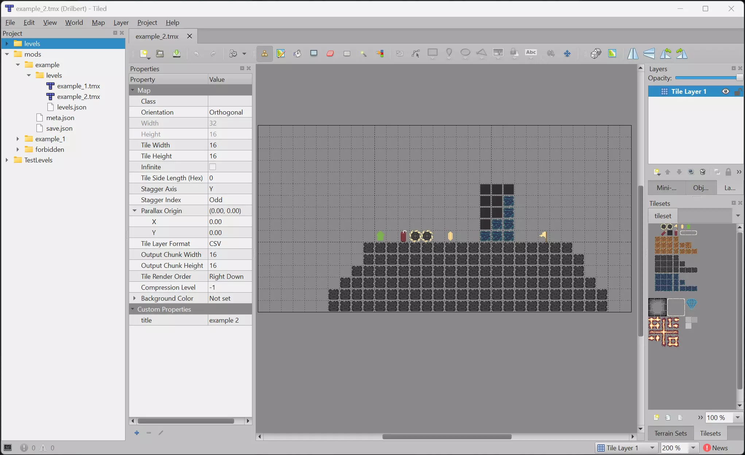Select the Stamp Brush tool
The height and width of the screenshot is (455, 745).
[264, 54]
